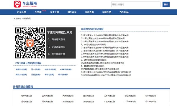Open 浙江高速公路 link
177x106 pixels.
pos(130,96)
